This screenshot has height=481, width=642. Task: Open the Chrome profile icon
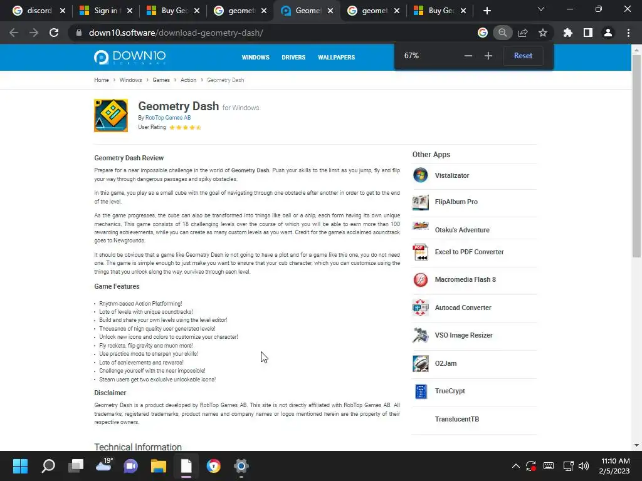(x=608, y=33)
